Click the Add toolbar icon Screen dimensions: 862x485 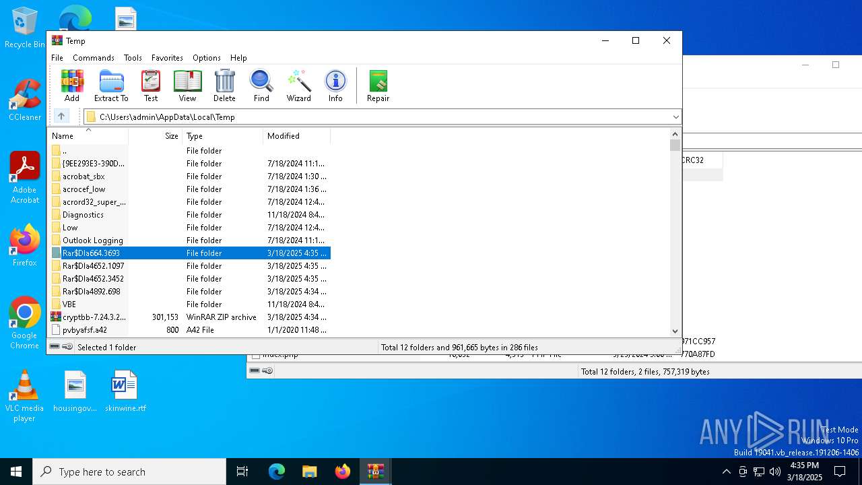point(72,86)
